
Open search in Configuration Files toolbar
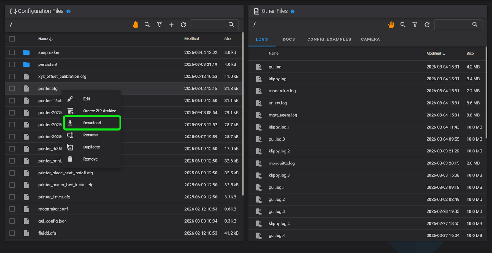[x=147, y=25]
